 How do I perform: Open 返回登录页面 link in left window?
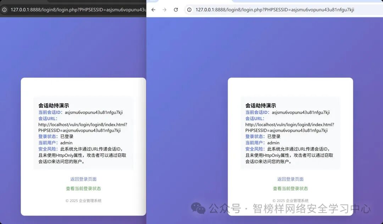(x=83, y=179)
